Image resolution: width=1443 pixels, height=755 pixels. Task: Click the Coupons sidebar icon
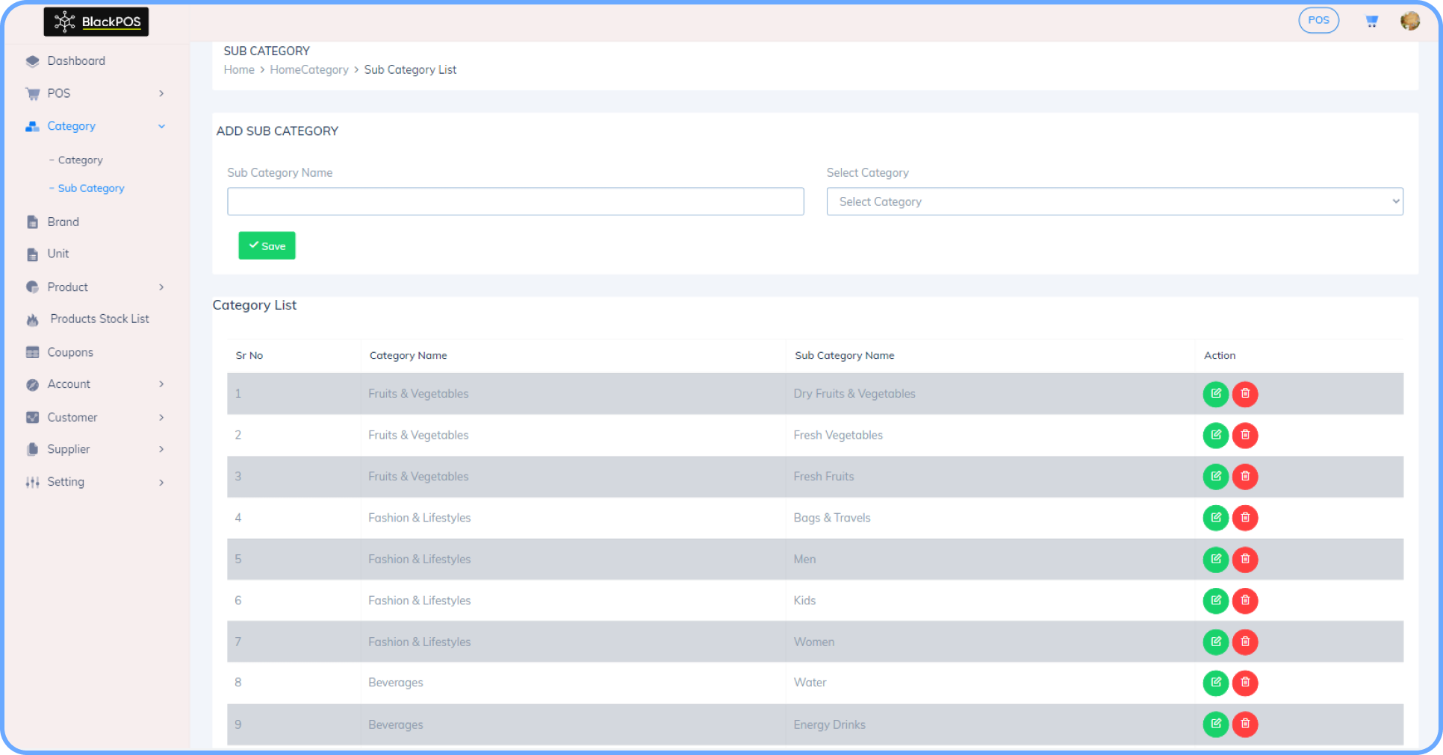(x=33, y=351)
